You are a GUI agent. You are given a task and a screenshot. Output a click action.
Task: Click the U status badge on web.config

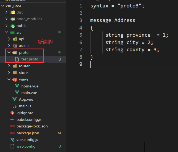coord(60,146)
